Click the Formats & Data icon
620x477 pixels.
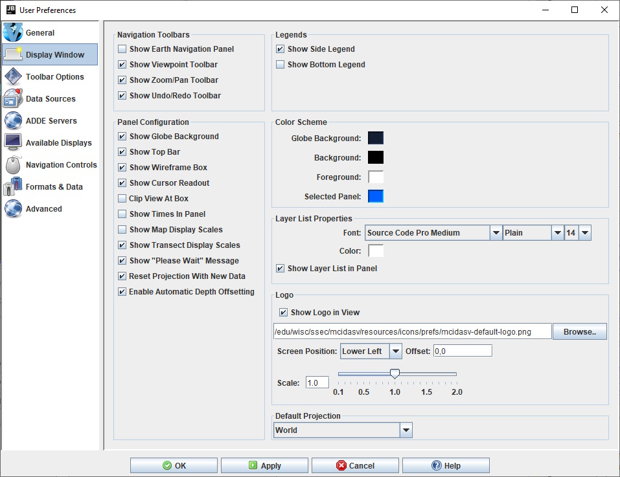(13, 187)
